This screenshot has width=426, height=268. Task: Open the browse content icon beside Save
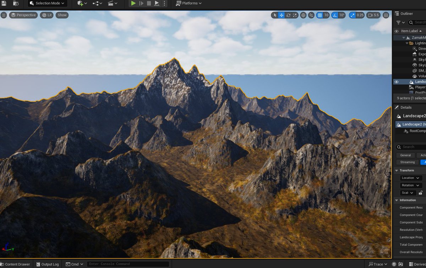[16, 3]
